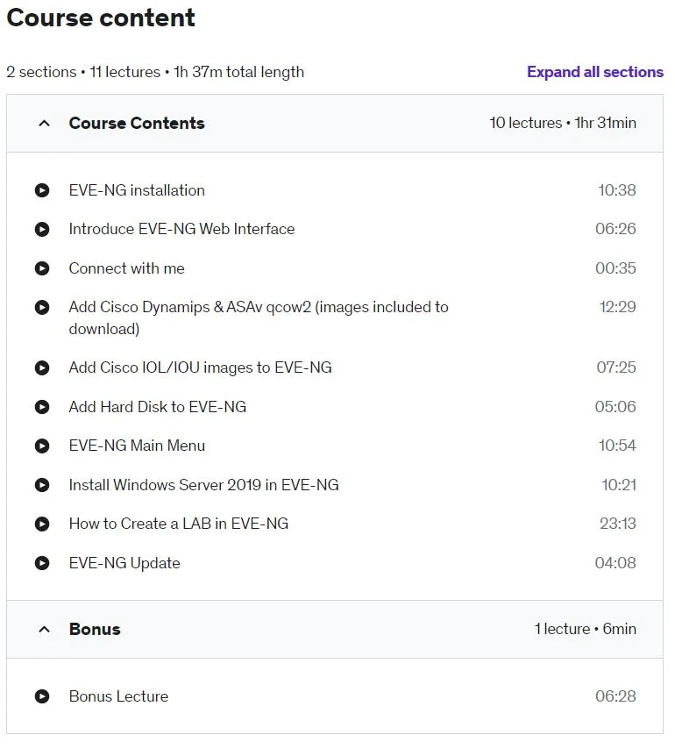Select the EVE-NG Update lecture title
The height and width of the screenshot is (749, 675).
[124, 563]
